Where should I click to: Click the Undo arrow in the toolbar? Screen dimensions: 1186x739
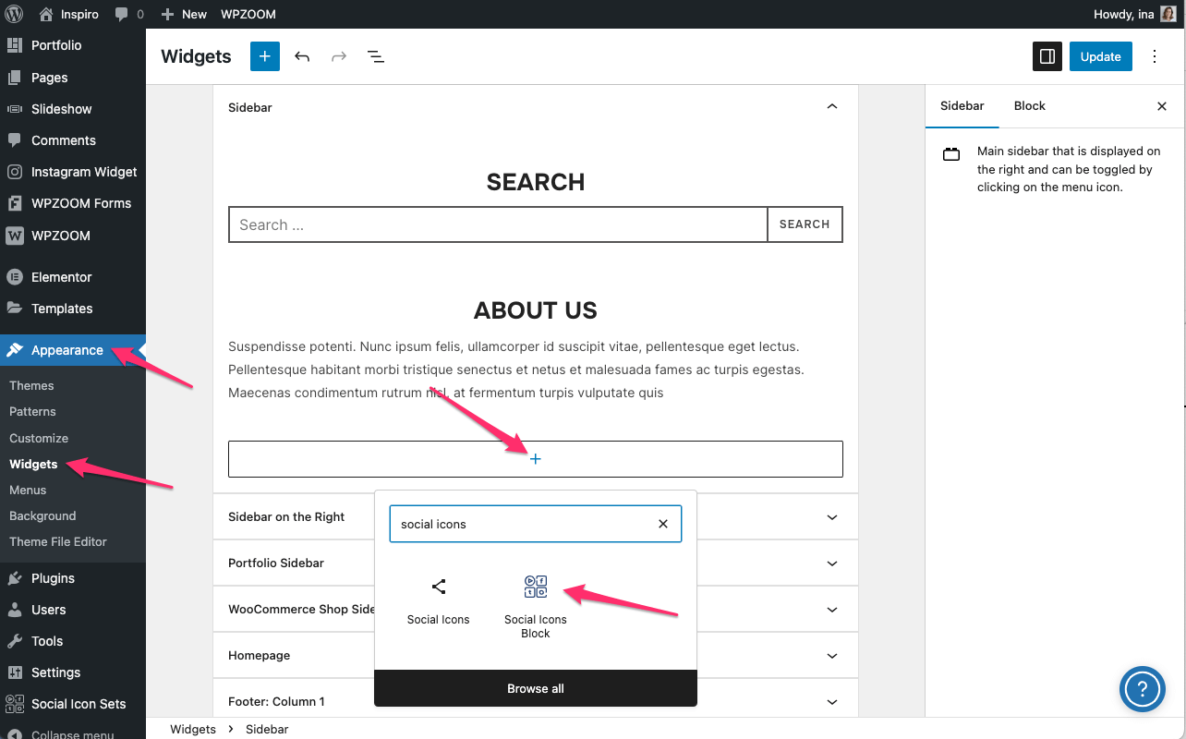(x=302, y=56)
